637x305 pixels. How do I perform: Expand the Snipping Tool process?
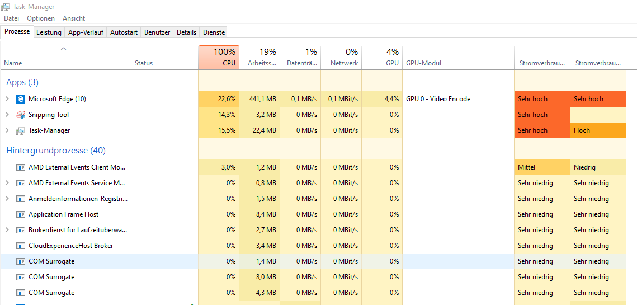7,115
